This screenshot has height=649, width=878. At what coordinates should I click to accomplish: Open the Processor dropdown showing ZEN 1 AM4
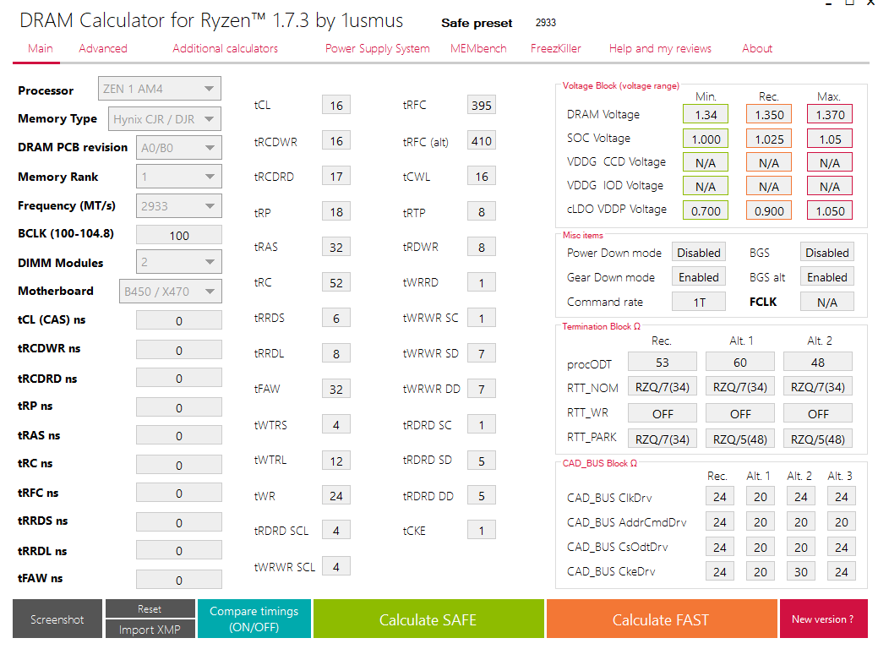(160, 89)
